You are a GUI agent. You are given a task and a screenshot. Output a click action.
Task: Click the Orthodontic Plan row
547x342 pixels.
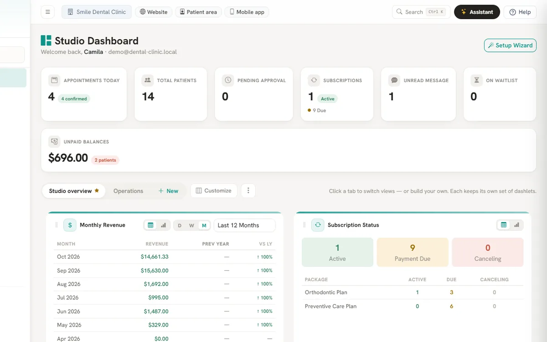coord(413,292)
